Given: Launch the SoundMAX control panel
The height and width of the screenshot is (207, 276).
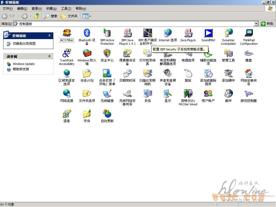Looking at the screenshot, I should click(x=208, y=33).
